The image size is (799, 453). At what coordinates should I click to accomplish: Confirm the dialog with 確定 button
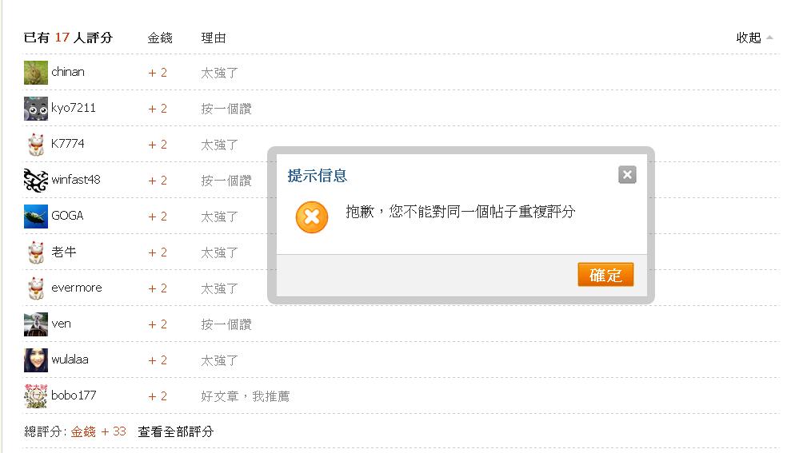(605, 275)
